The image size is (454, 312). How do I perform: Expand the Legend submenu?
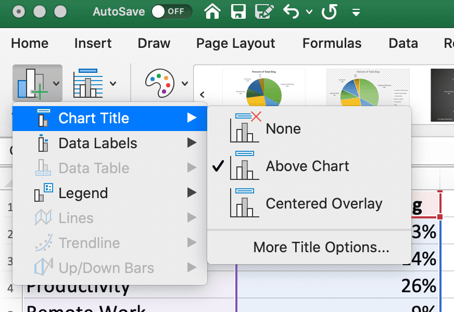pyautogui.click(x=83, y=193)
